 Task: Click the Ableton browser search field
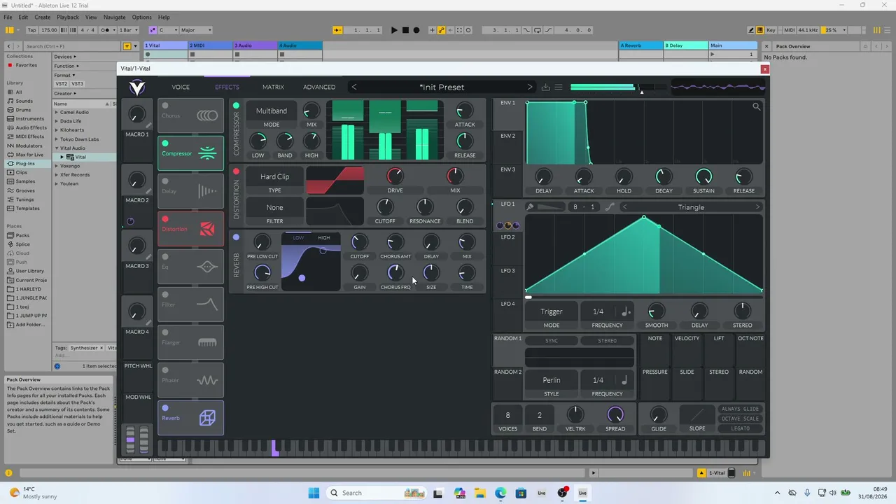click(x=71, y=46)
